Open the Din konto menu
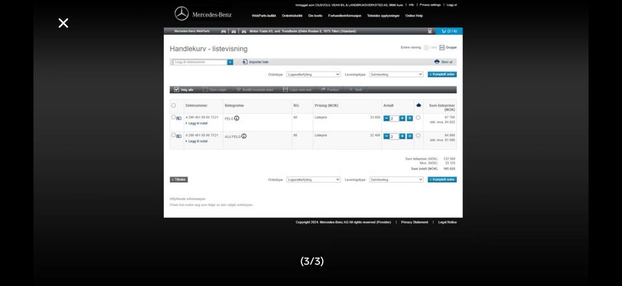This screenshot has height=286, width=622. [x=316, y=16]
